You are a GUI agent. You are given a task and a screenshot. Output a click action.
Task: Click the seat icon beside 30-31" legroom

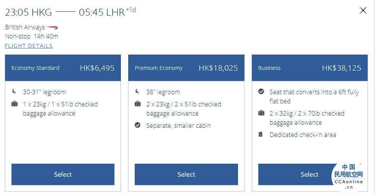coord(14,92)
